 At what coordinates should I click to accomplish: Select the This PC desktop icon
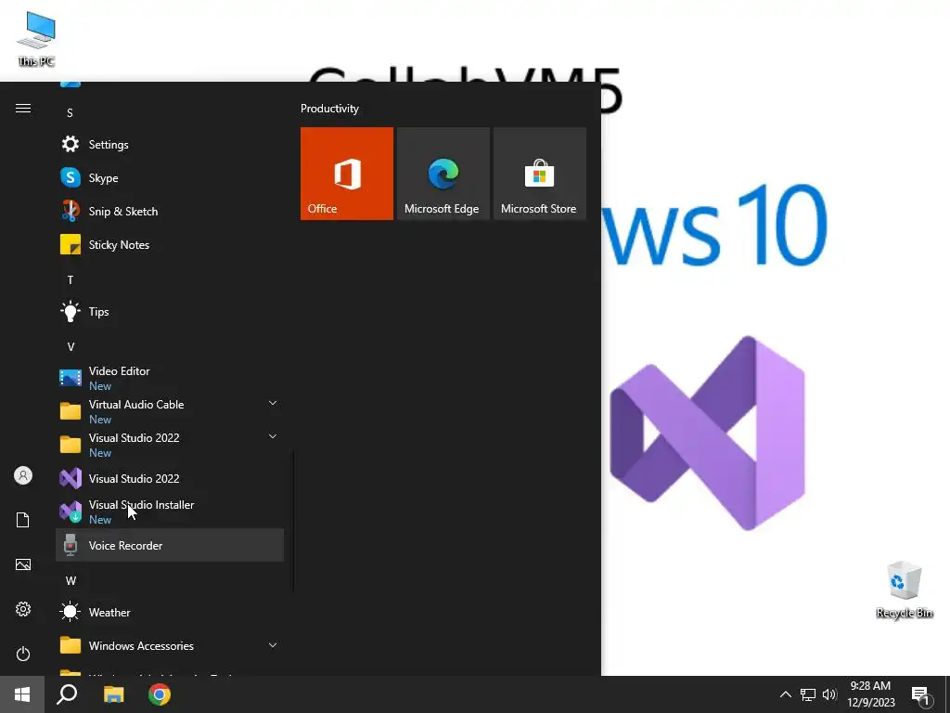[x=36, y=39]
